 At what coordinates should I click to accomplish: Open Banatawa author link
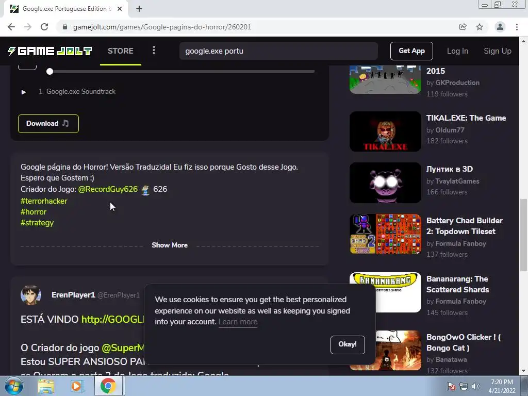(451, 359)
